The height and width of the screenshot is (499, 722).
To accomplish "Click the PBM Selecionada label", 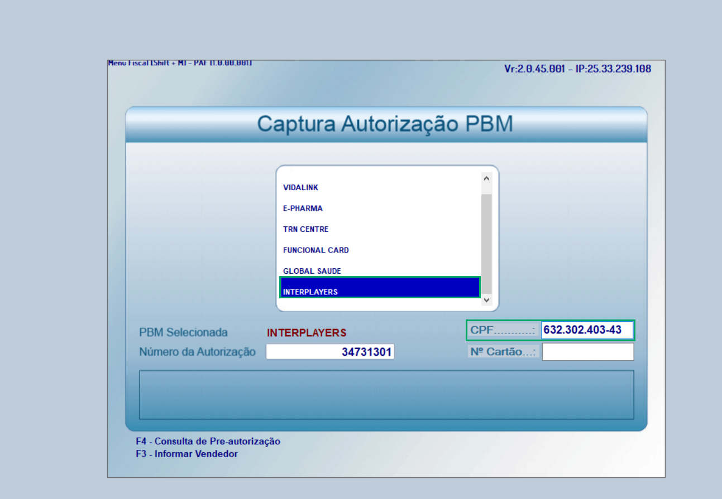I will pos(183,332).
